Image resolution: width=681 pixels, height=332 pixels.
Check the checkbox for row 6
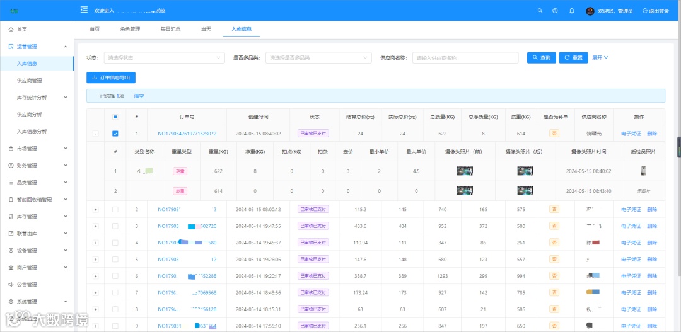[x=115, y=276]
